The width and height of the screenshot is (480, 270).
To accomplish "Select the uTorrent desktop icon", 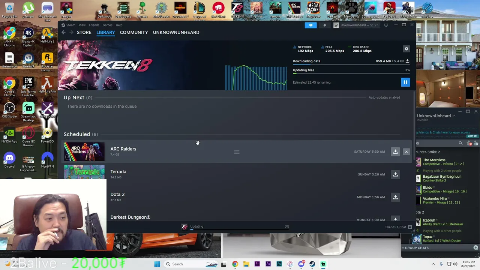I will pos(28,10).
